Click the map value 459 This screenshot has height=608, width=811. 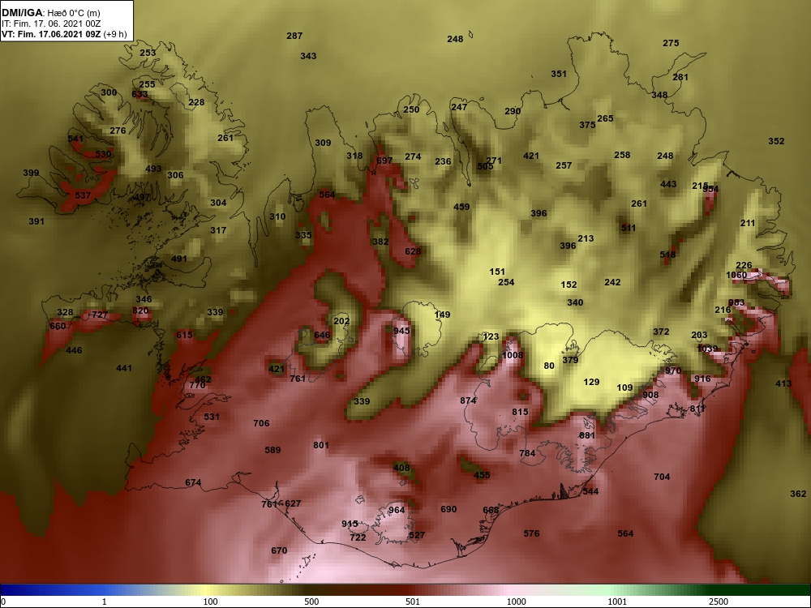(461, 207)
